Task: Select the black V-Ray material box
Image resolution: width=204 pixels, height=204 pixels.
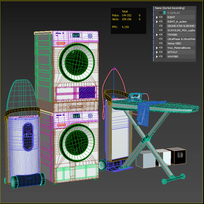Action: coord(177,156)
